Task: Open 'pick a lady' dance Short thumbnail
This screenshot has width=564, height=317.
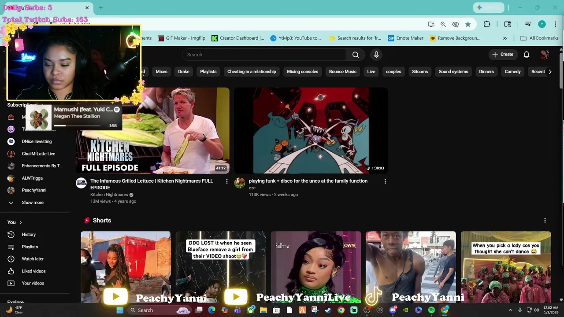Action: [506, 267]
